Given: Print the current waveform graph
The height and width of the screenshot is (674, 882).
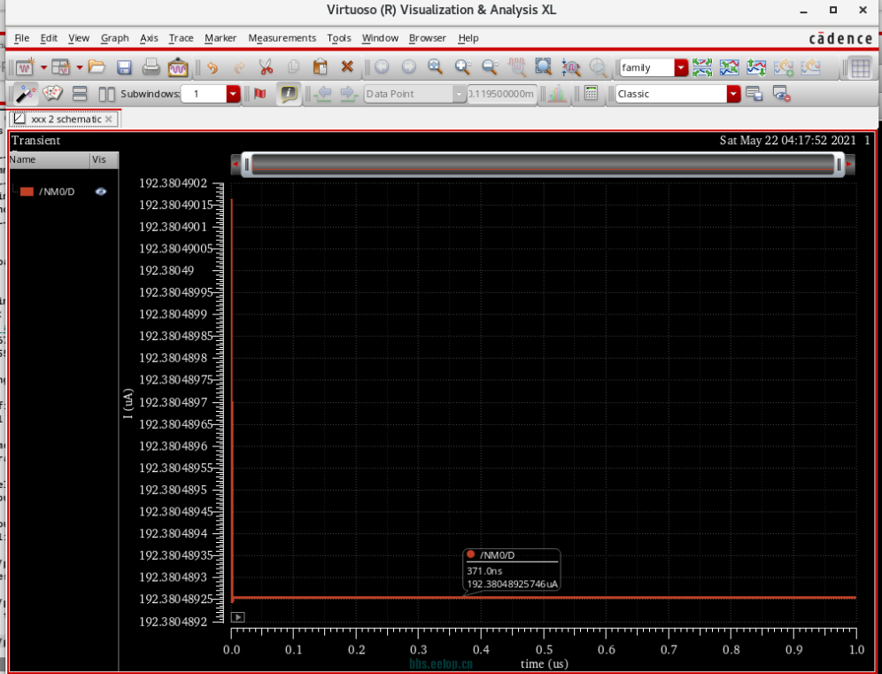Looking at the screenshot, I should click(x=151, y=67).
